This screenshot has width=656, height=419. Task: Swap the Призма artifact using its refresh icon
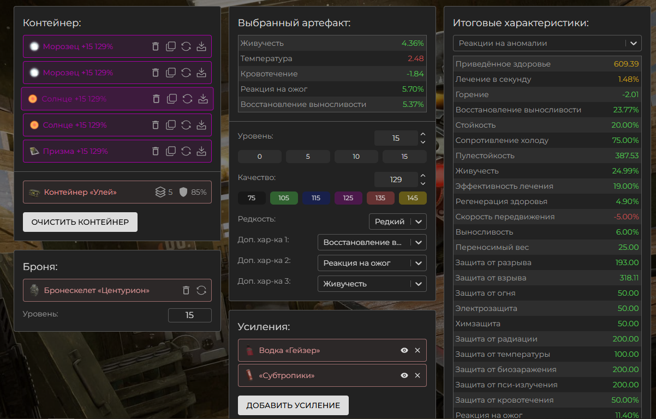pyautogui.click(x=186, y=151)
